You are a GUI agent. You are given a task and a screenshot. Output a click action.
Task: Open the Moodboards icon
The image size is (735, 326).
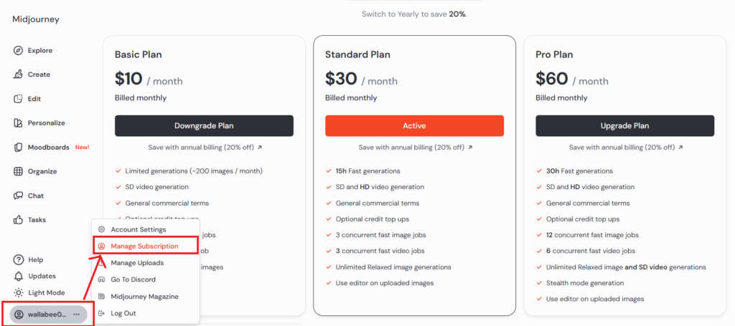coord(18,148)
